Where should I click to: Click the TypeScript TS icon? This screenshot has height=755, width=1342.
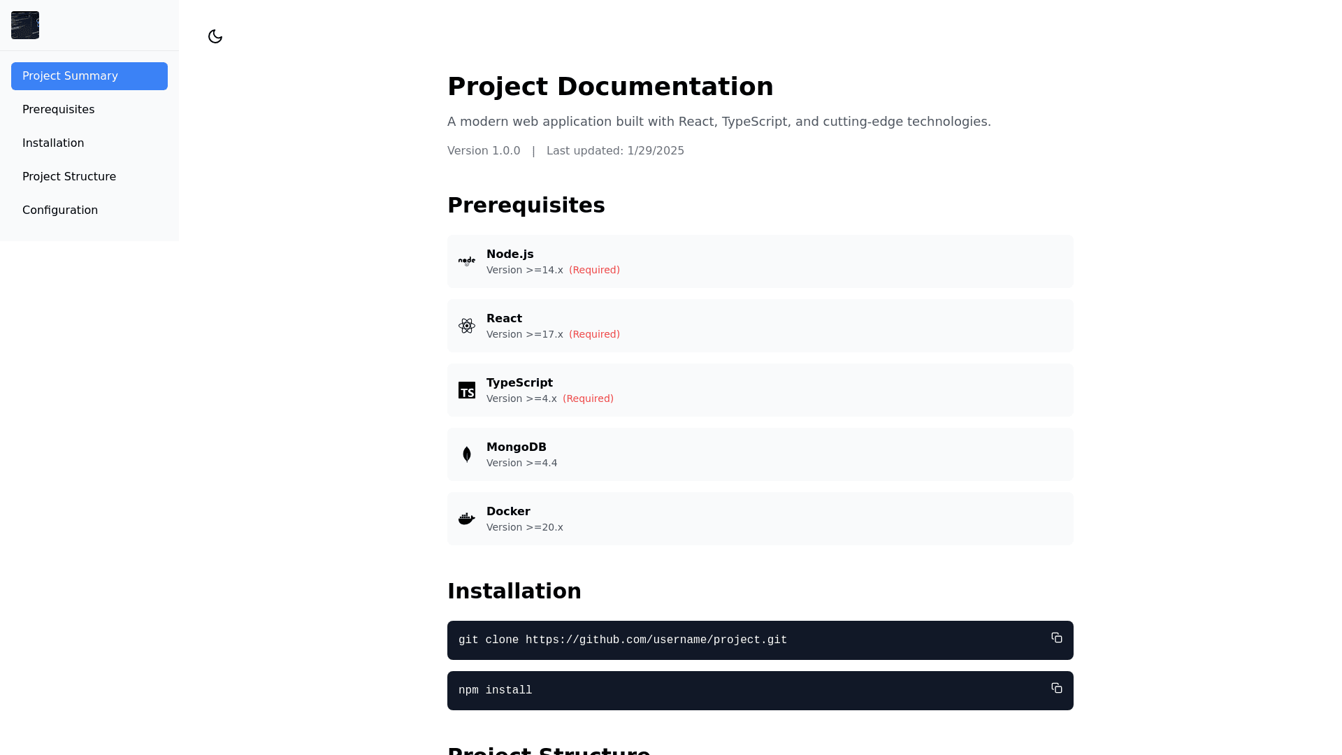pos(467,390)
